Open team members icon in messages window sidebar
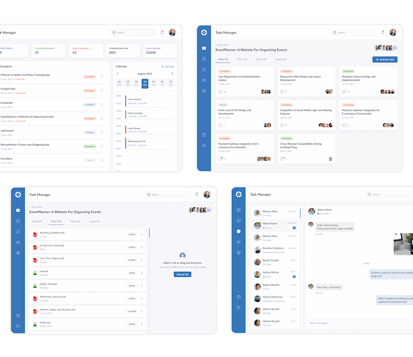 (x=239, y=242)
